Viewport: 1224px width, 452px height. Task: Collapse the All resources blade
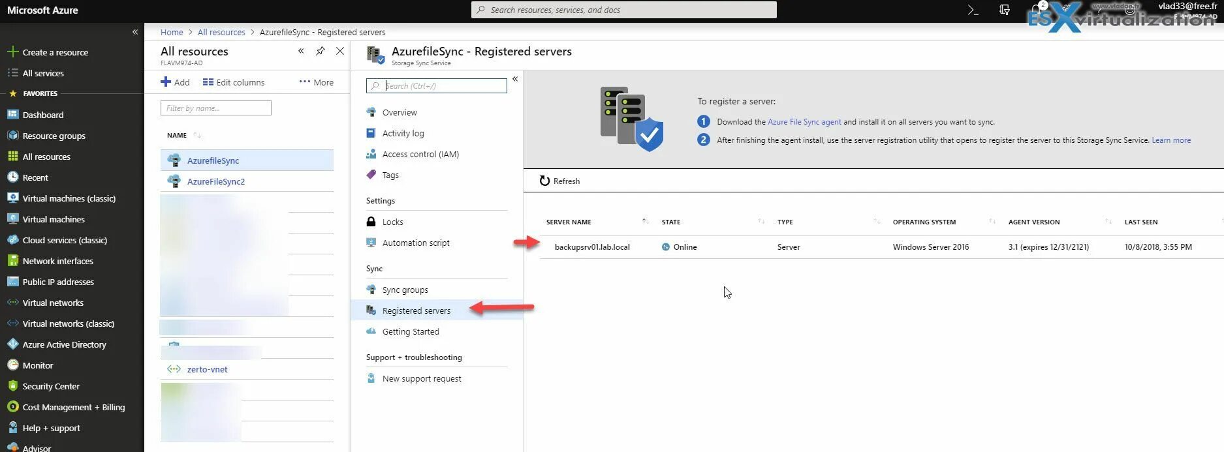point(301,51)
